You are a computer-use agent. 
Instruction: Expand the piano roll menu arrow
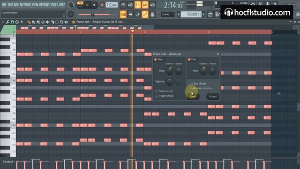[3, 22]
